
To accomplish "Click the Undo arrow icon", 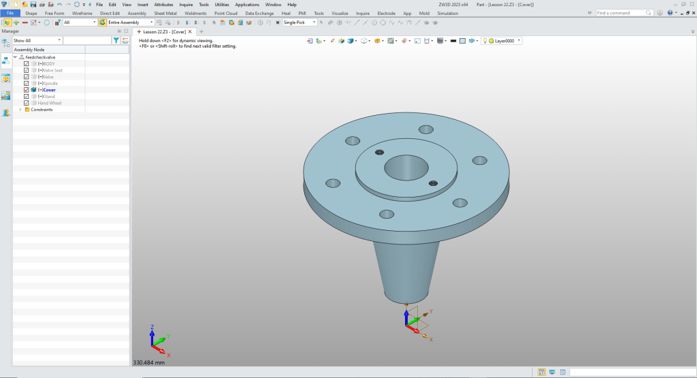I will pos(59,4).
